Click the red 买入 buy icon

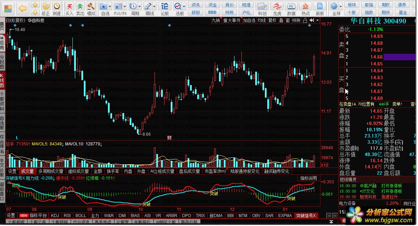click(69, 6)
